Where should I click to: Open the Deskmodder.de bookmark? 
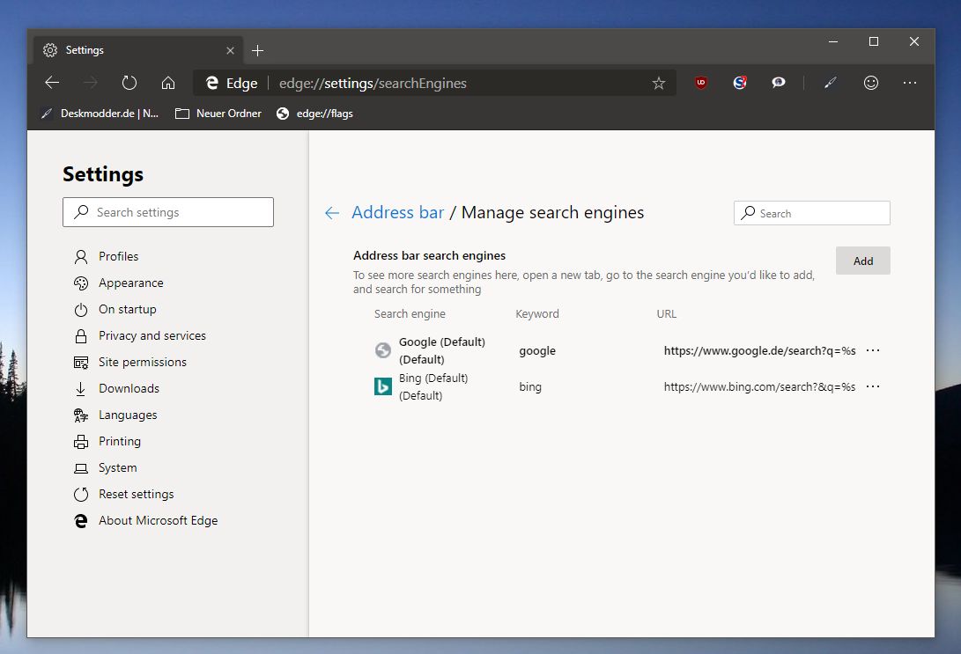click(x=100, y=114)
